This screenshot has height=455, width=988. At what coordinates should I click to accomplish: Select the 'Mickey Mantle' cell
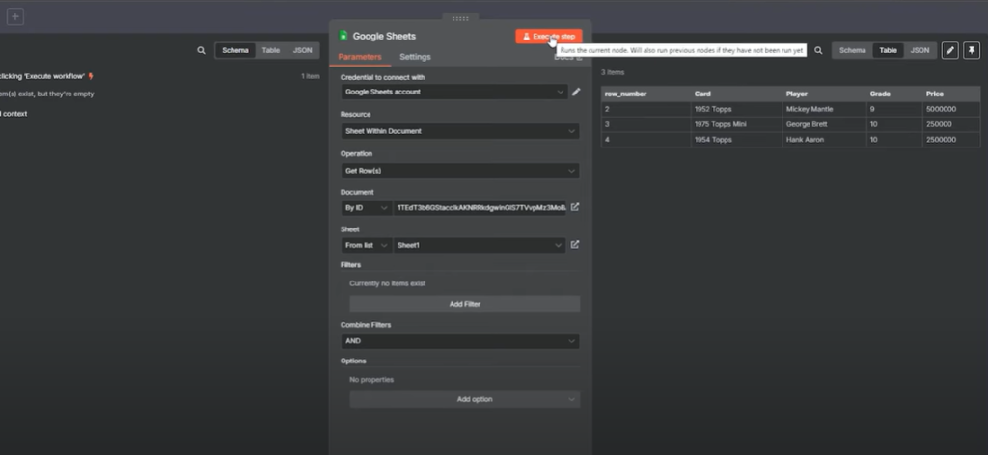(824, 110)
